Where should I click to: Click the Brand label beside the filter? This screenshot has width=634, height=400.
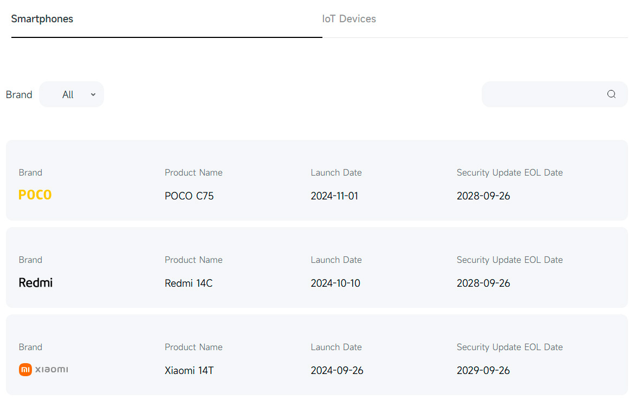coord(19,95)
